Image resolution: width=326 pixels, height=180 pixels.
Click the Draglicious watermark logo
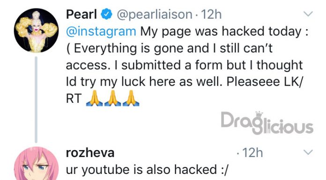[267, 123]
